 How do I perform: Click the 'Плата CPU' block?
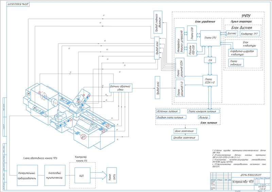click(210, 38)
